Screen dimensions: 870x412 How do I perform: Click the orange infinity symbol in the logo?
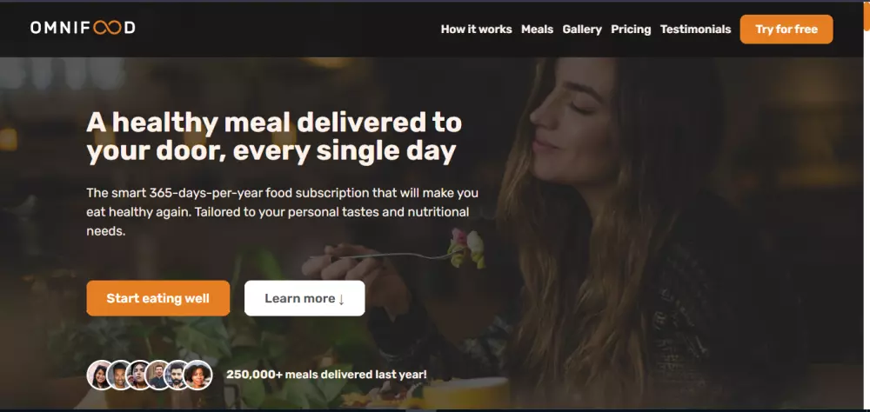point(107,28)
